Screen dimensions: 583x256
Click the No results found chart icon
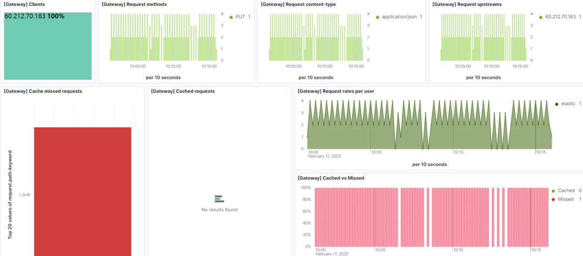point(219,199)
